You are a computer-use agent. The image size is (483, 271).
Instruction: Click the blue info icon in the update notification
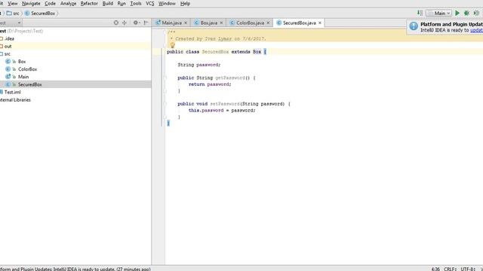point(414,26)
